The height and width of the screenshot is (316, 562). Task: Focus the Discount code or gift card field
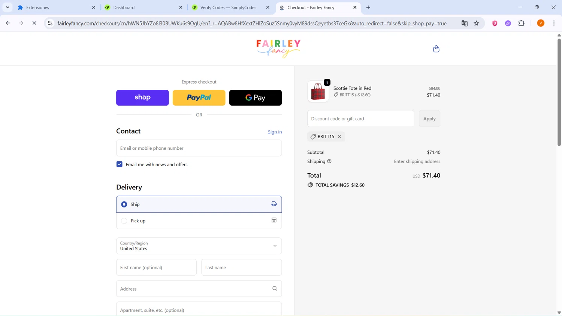tap(361, 119)
